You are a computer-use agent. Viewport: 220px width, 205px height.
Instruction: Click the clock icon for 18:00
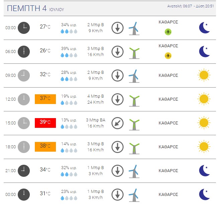click(23, 147)
